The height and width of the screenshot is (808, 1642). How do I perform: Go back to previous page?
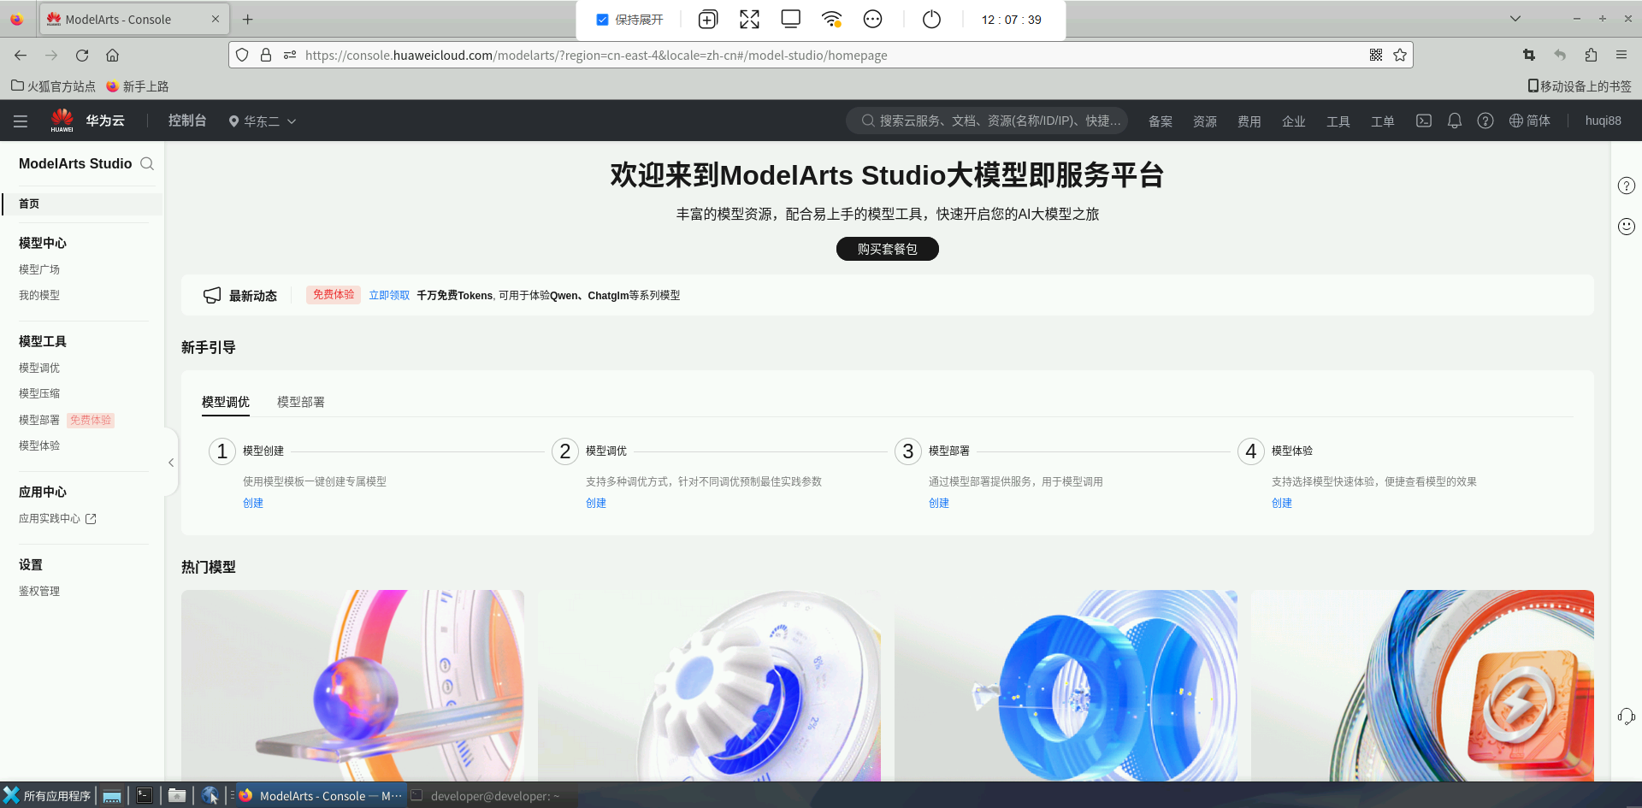pyautogui.click(x=21, y=55)
